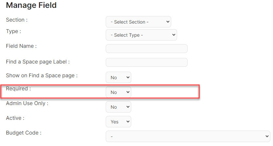273x146 pixels.
Task: Open the Admin Use Only dropdown
Action: click(118, 107)
